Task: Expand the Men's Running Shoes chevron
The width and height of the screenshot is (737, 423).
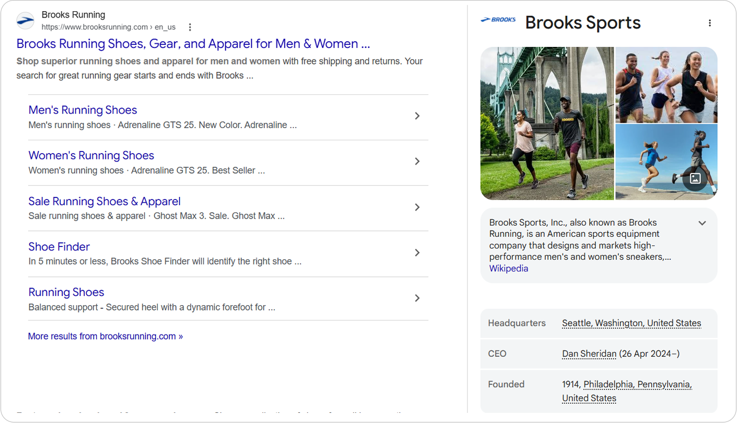Action: (x=417, y=116)
